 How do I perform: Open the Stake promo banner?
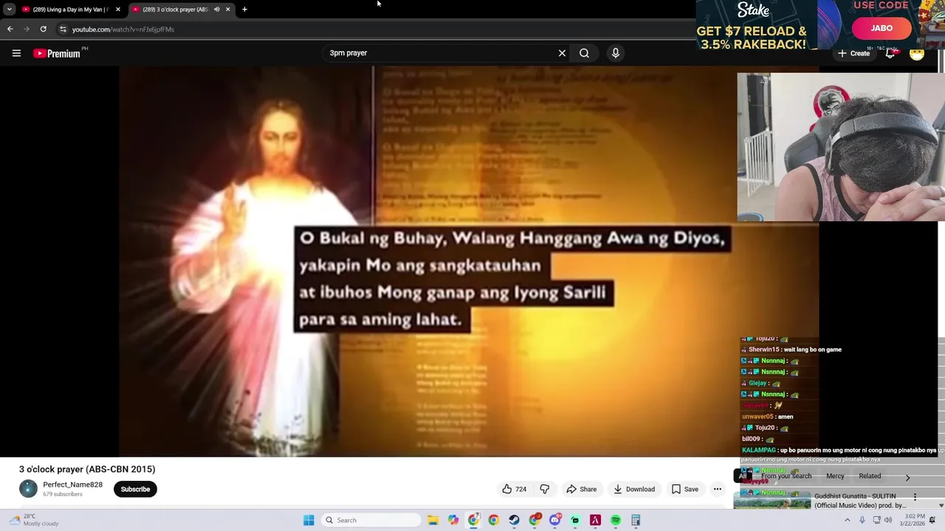click(x=820, y=26)
